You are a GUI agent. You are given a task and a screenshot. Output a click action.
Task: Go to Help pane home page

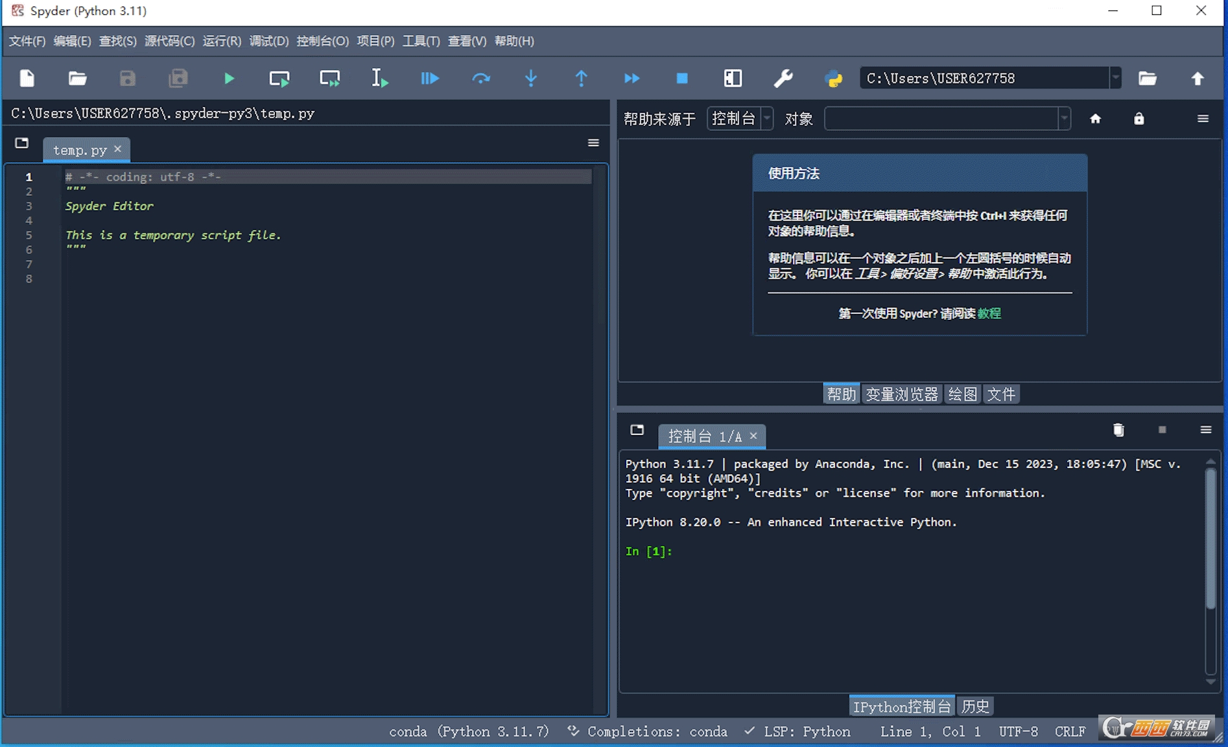[1096, 119]
